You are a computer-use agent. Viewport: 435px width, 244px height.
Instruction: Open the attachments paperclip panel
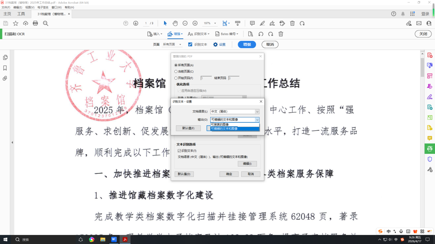point(5,78)
